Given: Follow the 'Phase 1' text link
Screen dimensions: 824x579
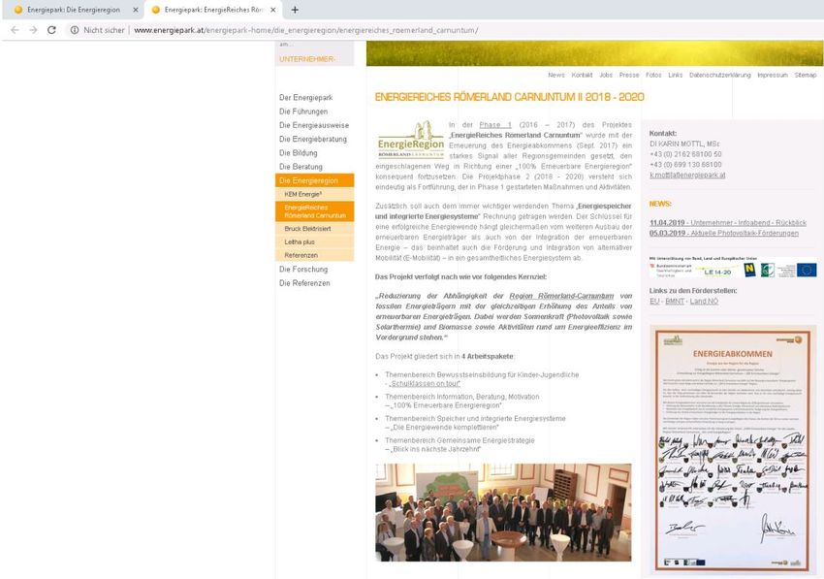Looking at the screenshot, I should 500,126.
